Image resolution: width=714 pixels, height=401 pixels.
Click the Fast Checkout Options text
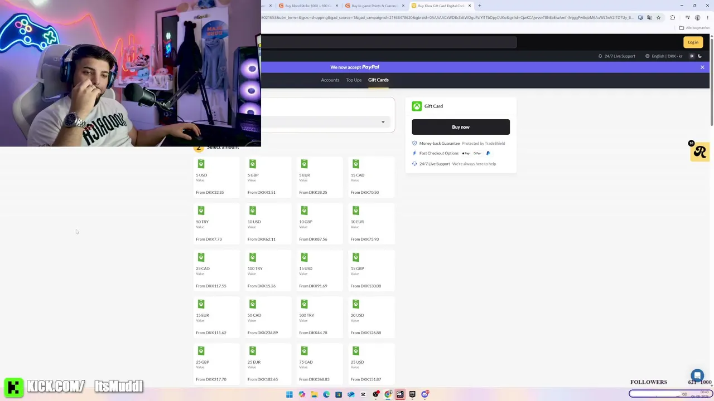tap(439, 153)
